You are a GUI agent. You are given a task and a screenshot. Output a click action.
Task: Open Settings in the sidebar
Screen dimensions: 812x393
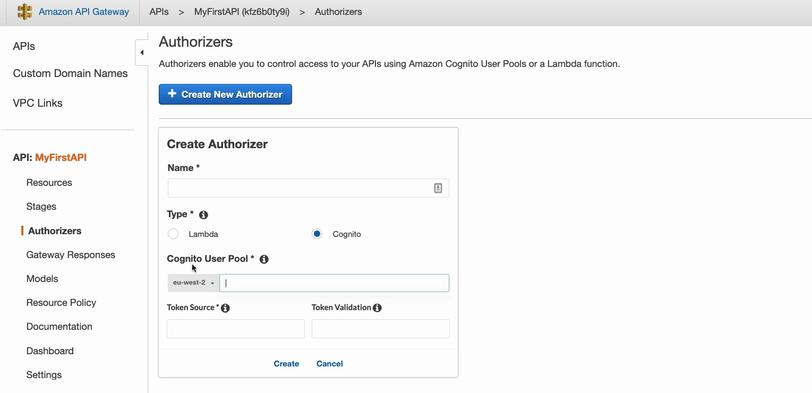pyautogui.click(x=44, y=375)
